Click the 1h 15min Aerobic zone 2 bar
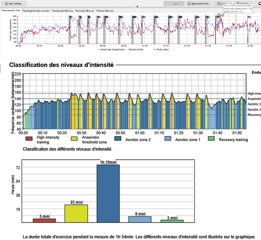261x240 pixels. tap(108, 193)
